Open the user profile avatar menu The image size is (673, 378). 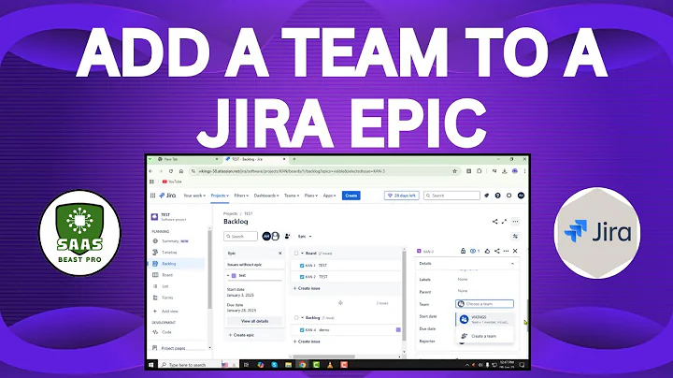(x=521, y=196)
